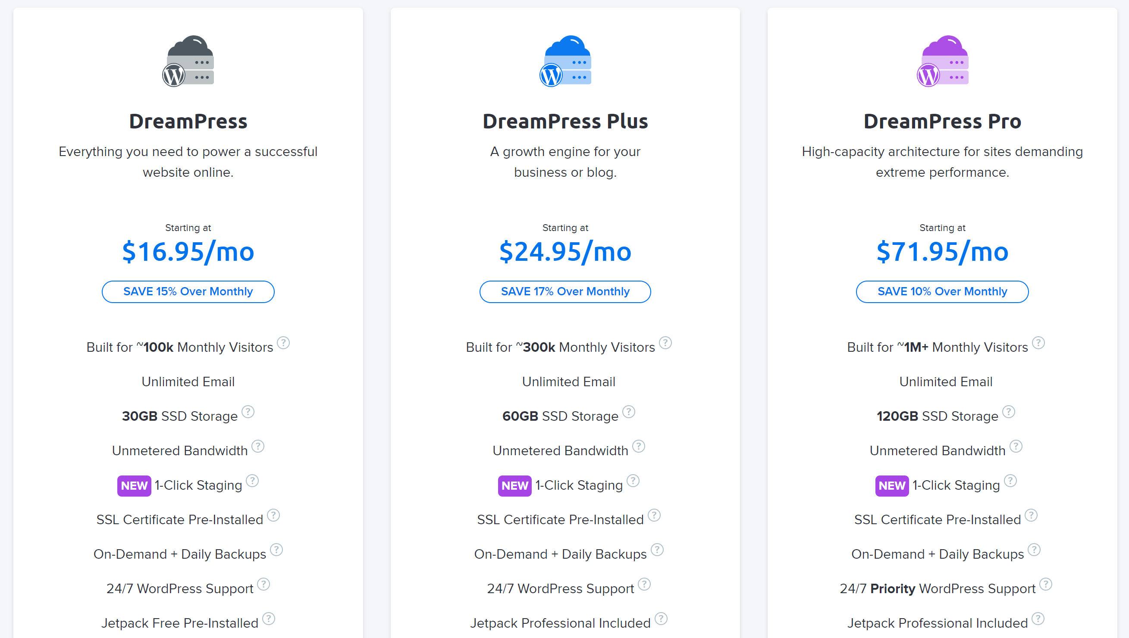The image size is (1129, 638).
Task: Click SAVE 15% Over Monthly button
Action: click(188, 292)
